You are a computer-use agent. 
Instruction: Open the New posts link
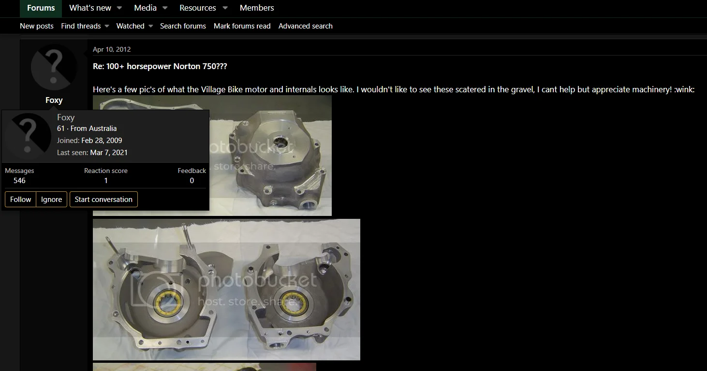pyautogui.click(x=36, y=26)
